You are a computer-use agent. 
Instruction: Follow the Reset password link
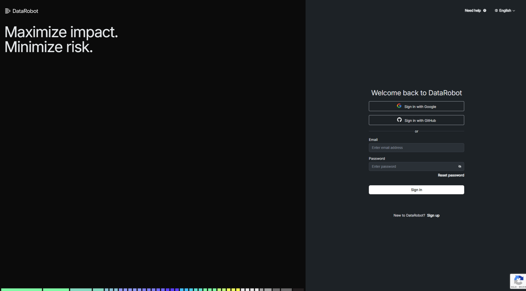(x=451, y=175)
